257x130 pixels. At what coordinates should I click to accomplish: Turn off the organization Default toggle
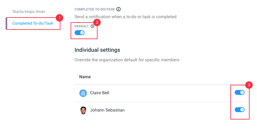coord(80,33)
